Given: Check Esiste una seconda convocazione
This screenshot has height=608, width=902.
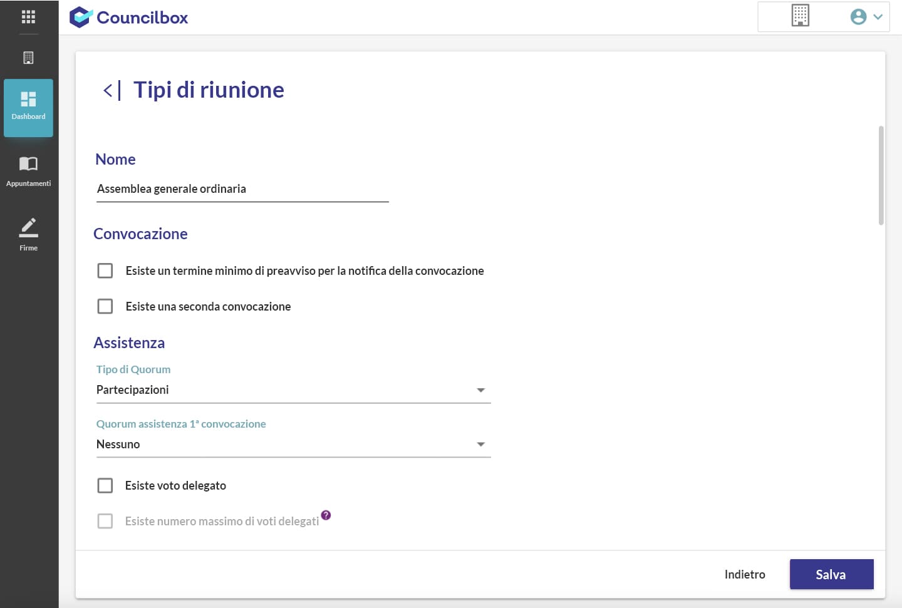Looking at the screenshot, I should (105, 306).
